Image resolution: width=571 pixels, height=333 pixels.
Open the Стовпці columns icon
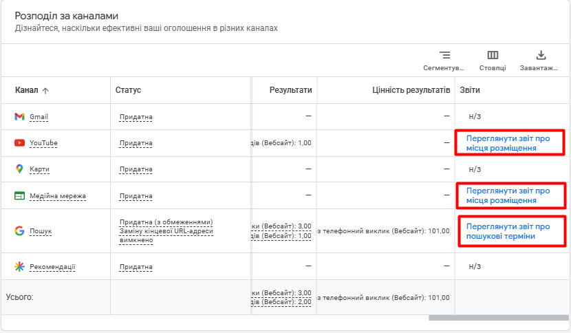coord(493,55)
